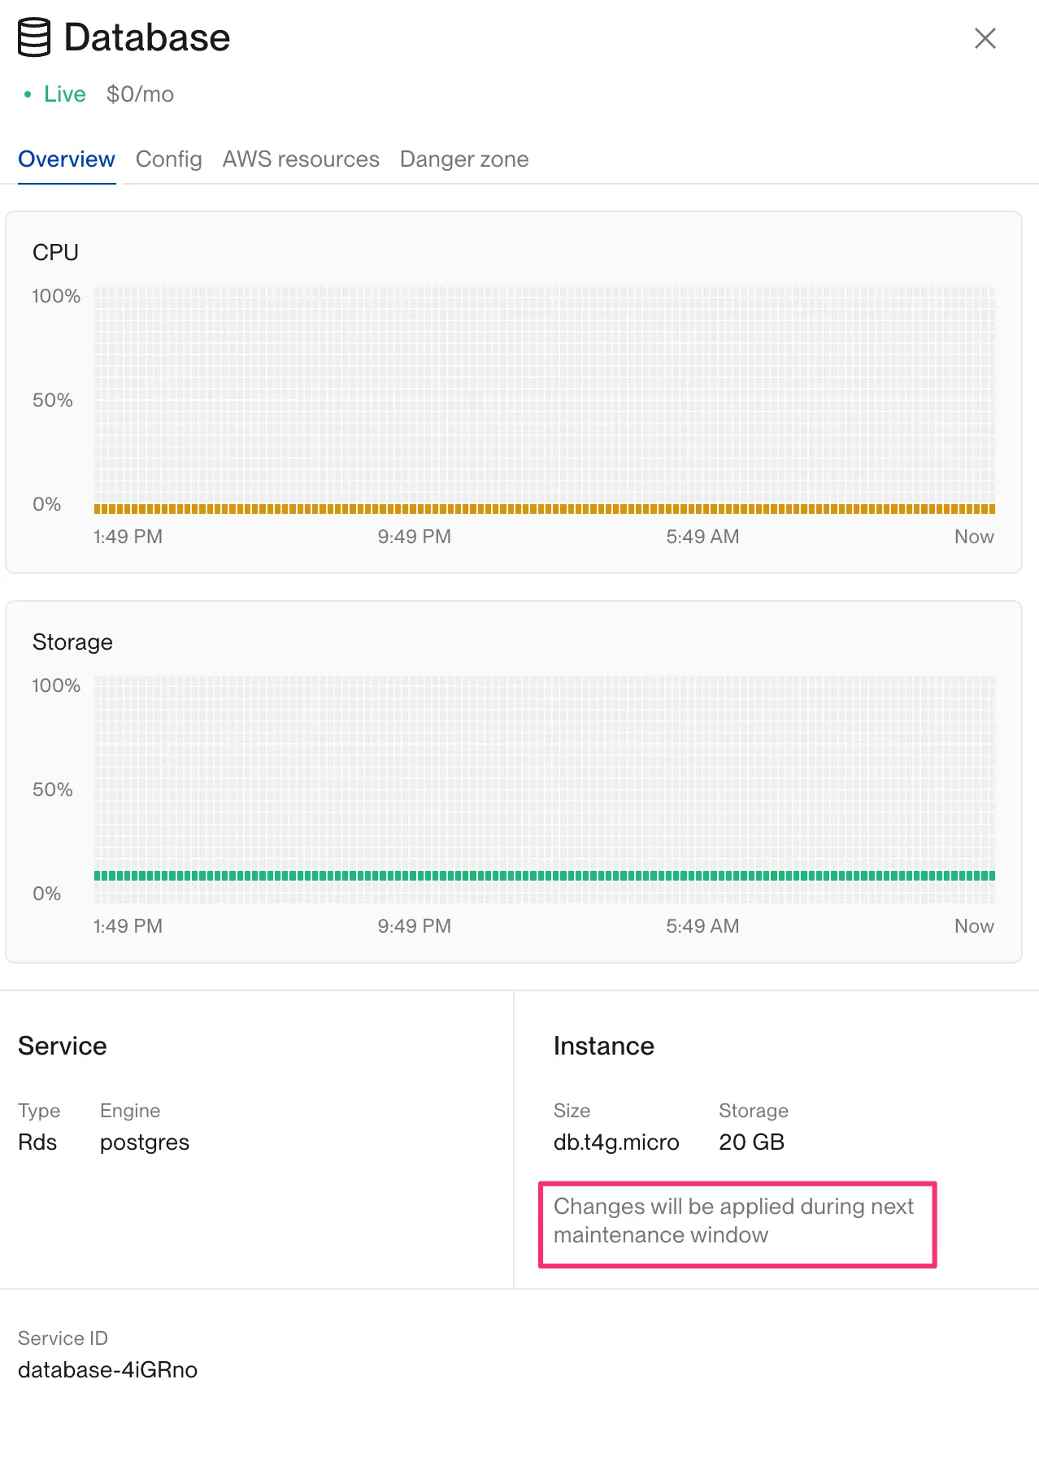Select the Danger zone tab
The image size is (1039, 1475).
463,159
